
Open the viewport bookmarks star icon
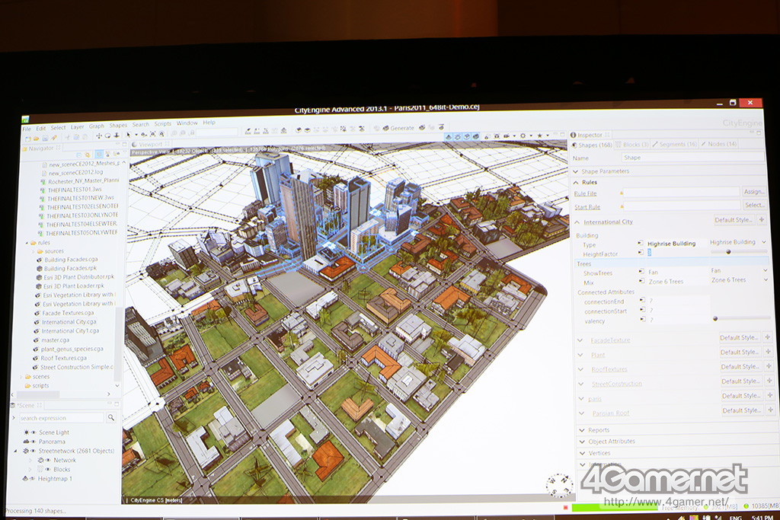click(540, 136)
